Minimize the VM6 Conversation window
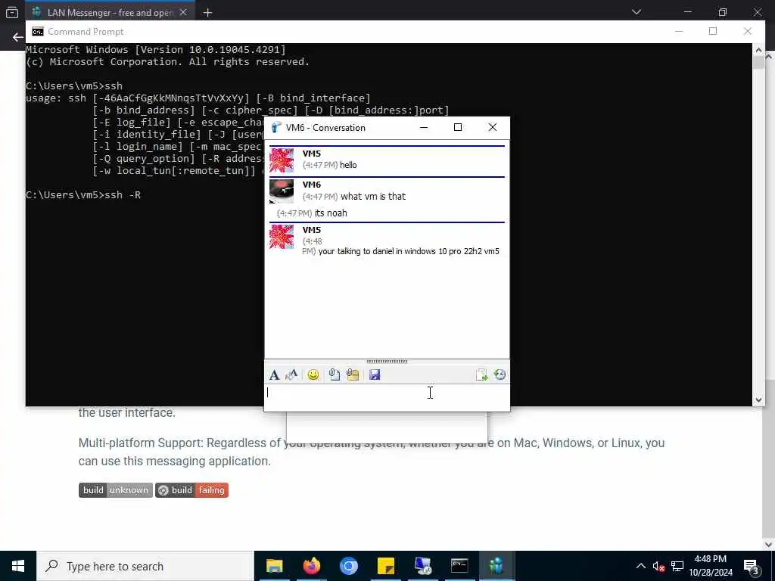 tap(424, 127)
